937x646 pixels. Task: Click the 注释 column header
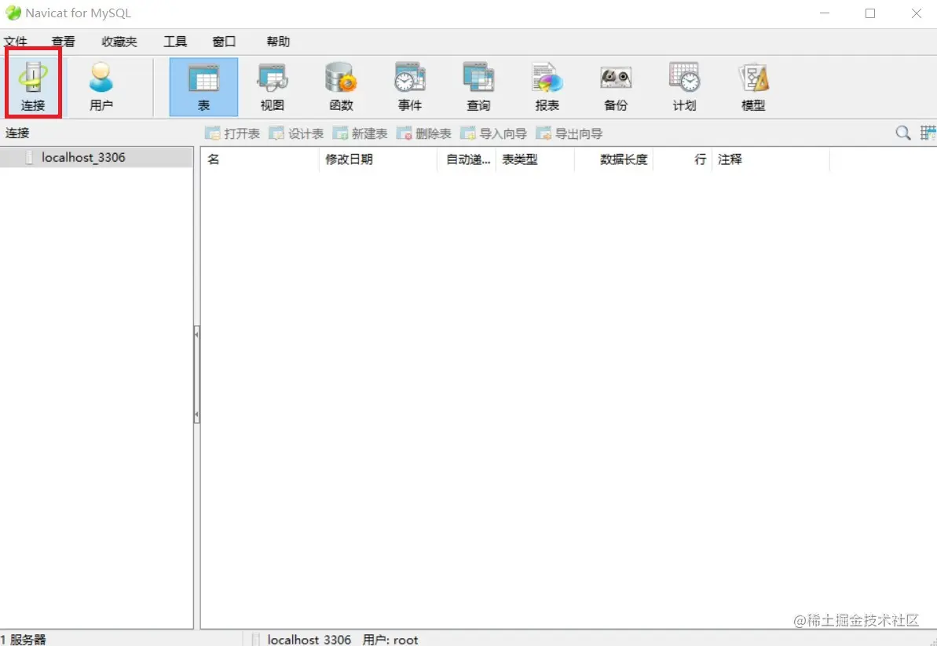770,159
